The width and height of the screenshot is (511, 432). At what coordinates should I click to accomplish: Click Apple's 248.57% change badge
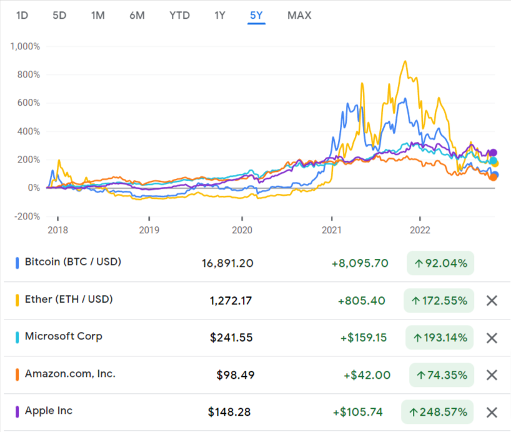tap(437, 413)
